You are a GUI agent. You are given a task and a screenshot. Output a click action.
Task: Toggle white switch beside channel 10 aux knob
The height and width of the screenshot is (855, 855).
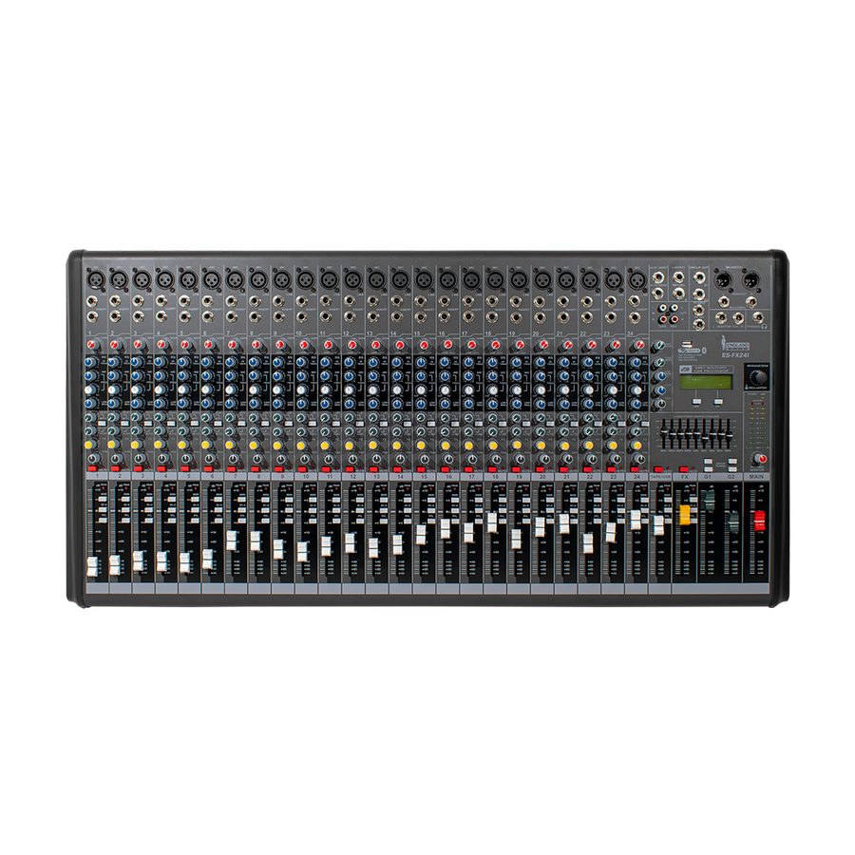point(313,423)
